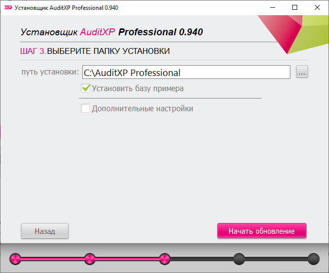
Task: Click the "путь установки:" label
Action: [x=50, y=72]
